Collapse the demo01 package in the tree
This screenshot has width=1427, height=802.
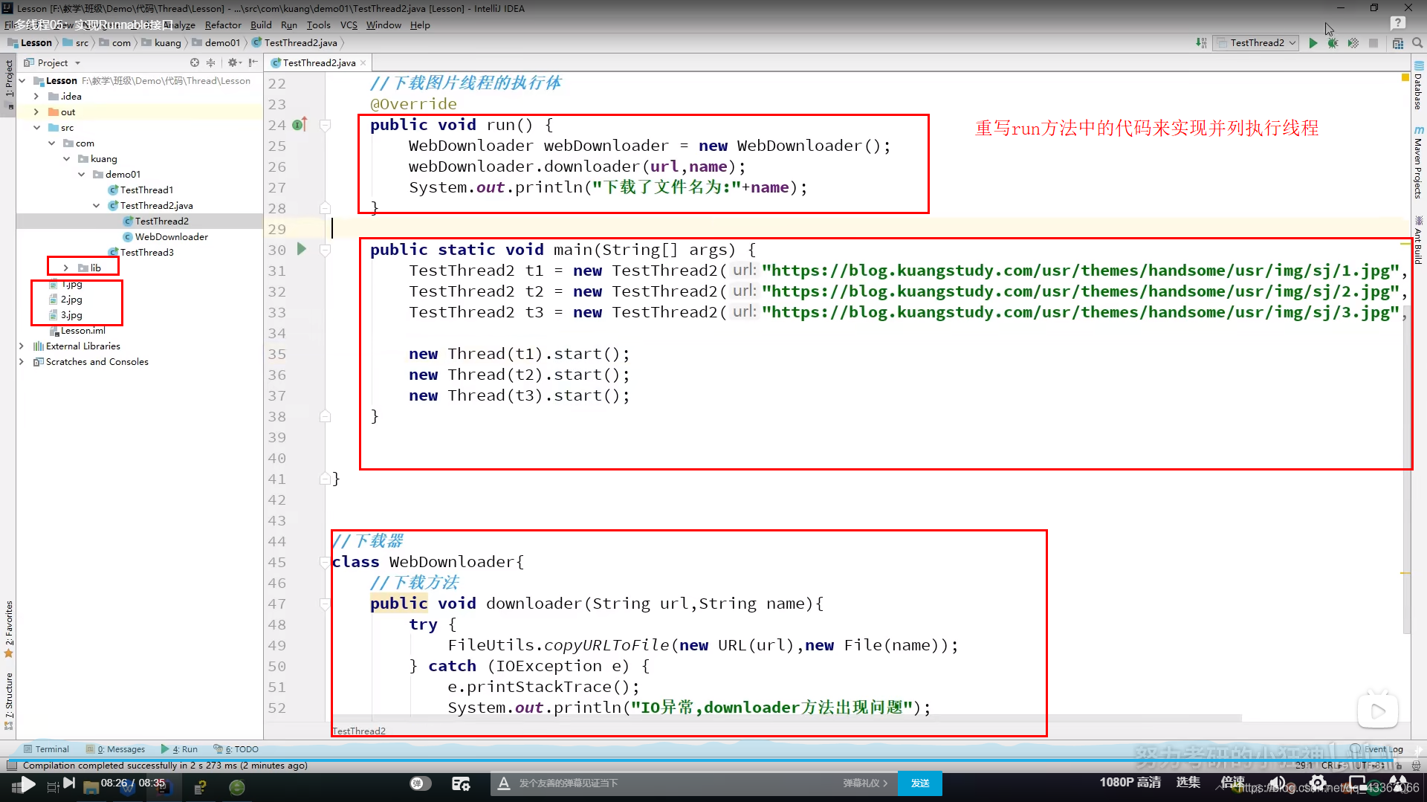pos(82,174)
